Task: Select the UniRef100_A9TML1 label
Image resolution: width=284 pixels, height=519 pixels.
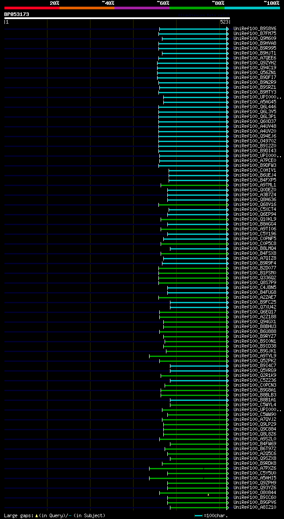Action: point(255,185)
